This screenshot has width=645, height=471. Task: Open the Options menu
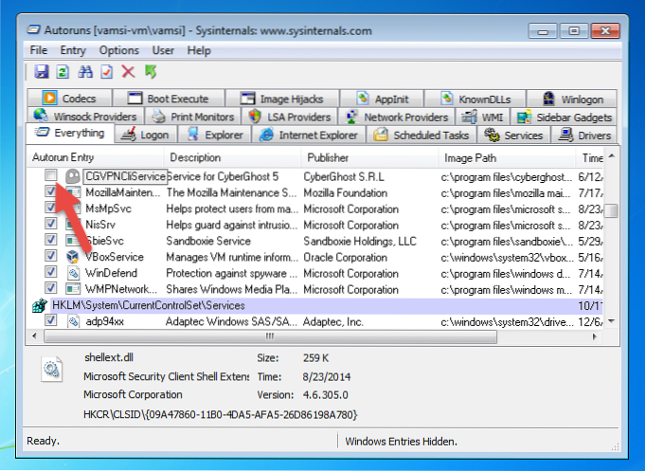coord(118,49)
